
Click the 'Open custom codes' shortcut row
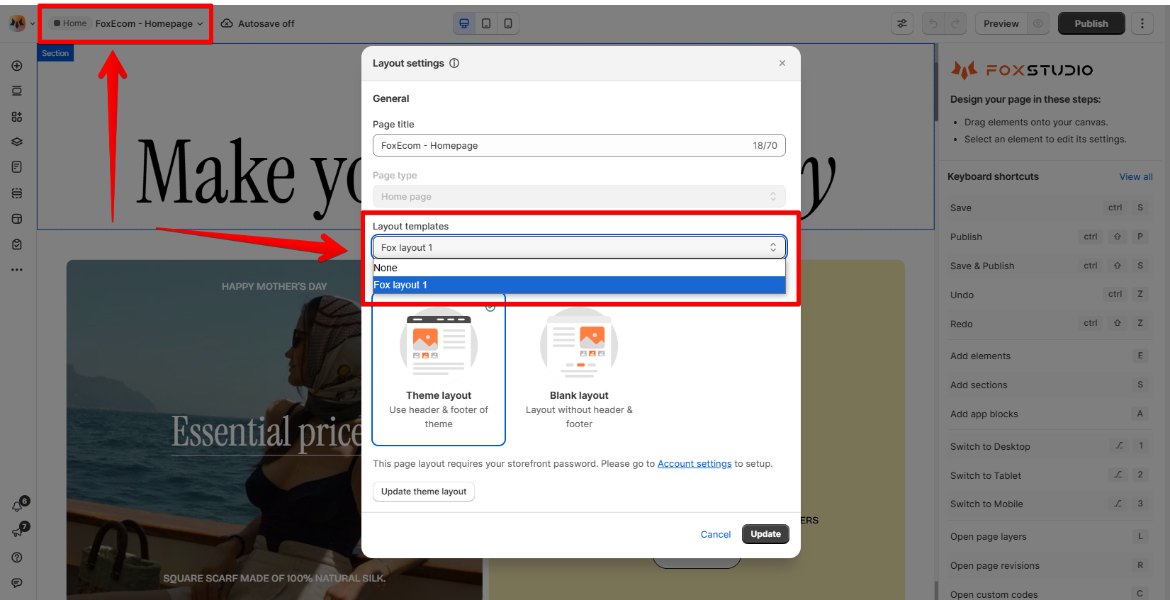1050,594
